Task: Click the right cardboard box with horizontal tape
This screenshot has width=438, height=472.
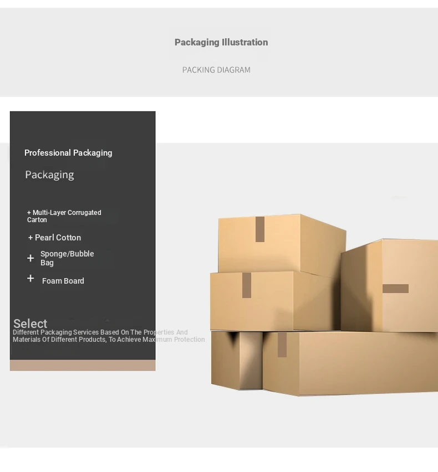Action: pyautogui.click(x=389, y=285)
